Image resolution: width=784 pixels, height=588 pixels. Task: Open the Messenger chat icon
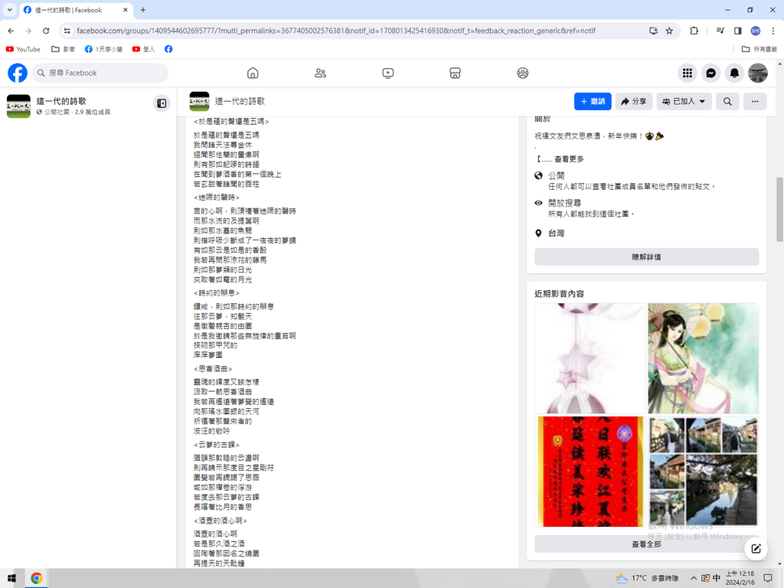(x=710, y=73)
